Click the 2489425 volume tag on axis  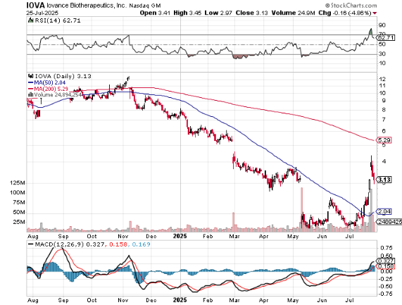point(389,222)
